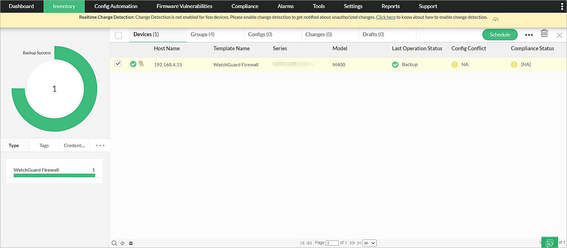The width and height of the screenshot is (567, 248).
Task: Uncheck the 192.168.4.15 device row
Action: [x=118, y=63]
